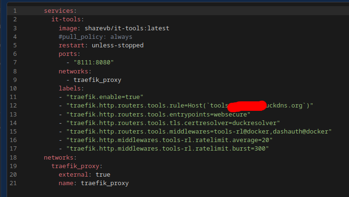Click the commented pull_policy line
The width and height of the screenshot is (349, 197).
click(95, 37)
